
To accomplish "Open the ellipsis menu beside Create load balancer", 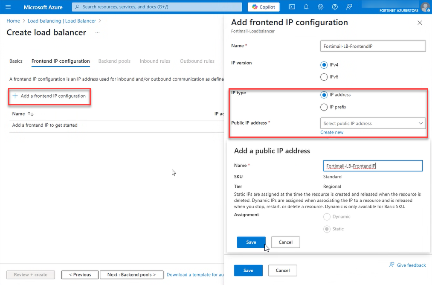I will 97,32.
